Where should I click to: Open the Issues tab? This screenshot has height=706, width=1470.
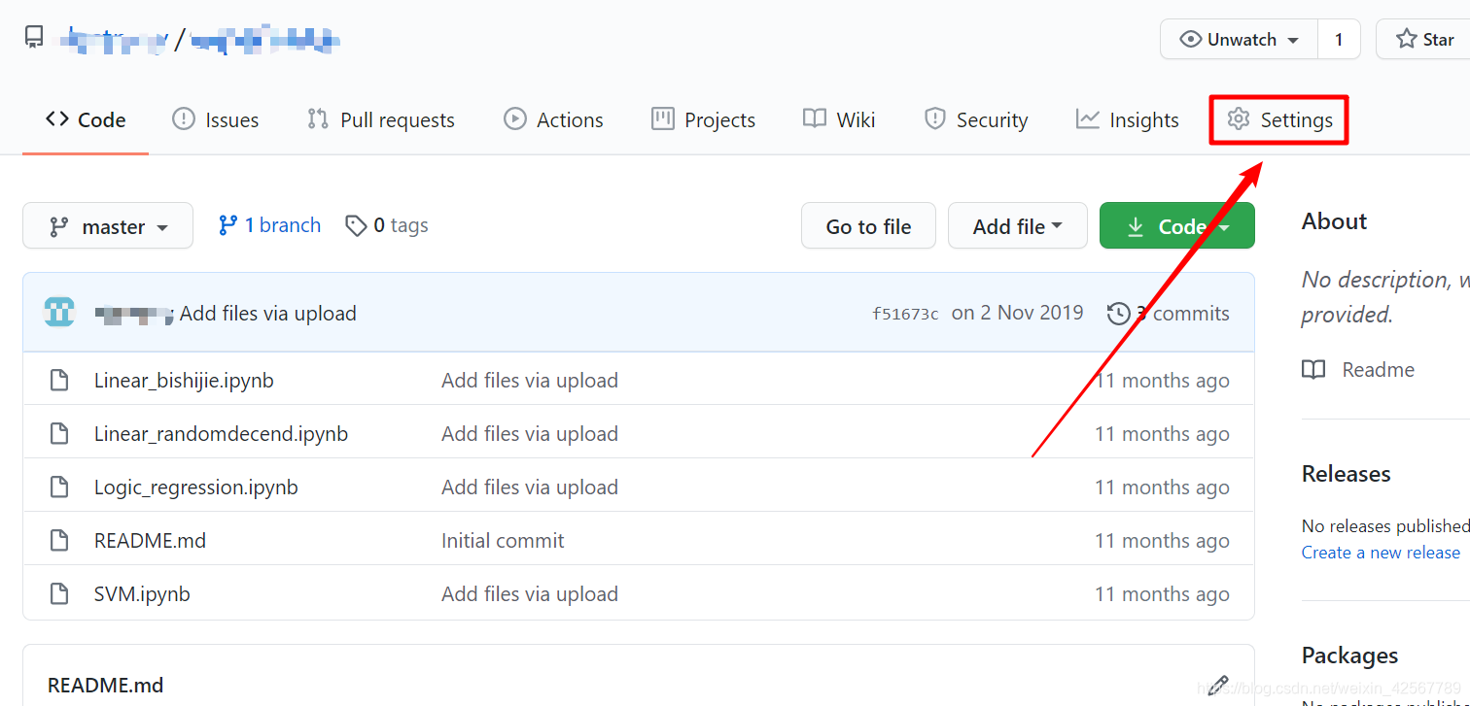(215, 119)
